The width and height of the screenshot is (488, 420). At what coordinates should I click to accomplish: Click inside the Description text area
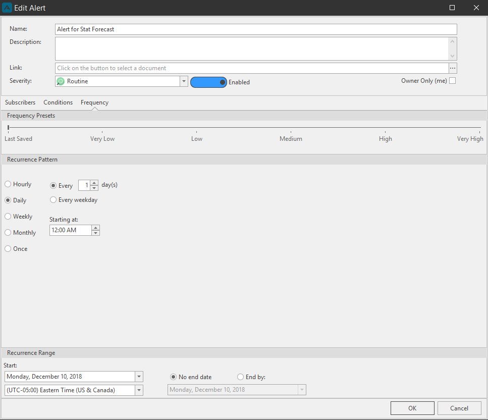(251, 49)
